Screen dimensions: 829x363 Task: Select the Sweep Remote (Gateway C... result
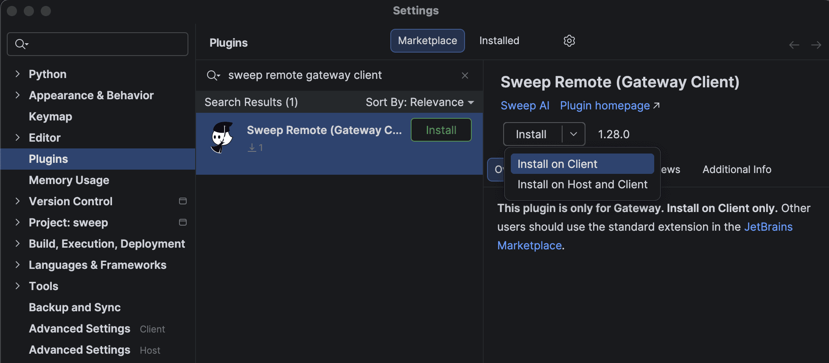[339, 143]
